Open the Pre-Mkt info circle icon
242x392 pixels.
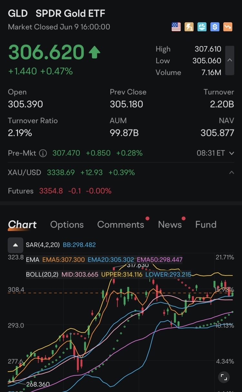pyautogui.click(x=43, y=153)
